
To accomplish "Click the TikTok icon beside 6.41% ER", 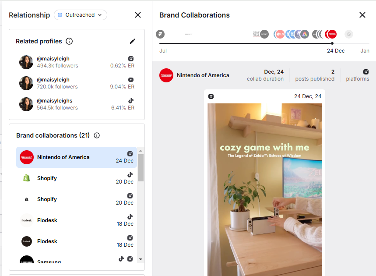I will (131, 101).
